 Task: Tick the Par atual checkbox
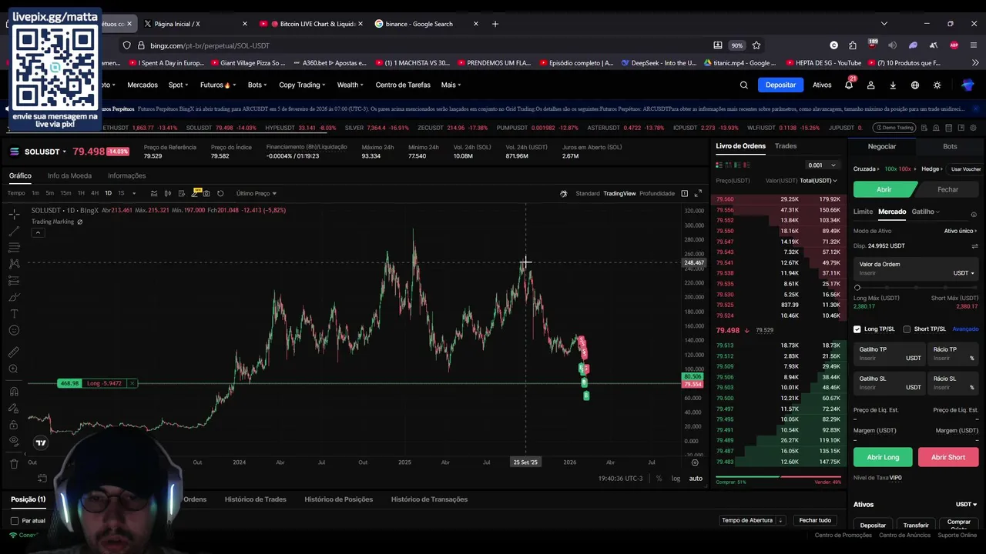pos(15,521)
